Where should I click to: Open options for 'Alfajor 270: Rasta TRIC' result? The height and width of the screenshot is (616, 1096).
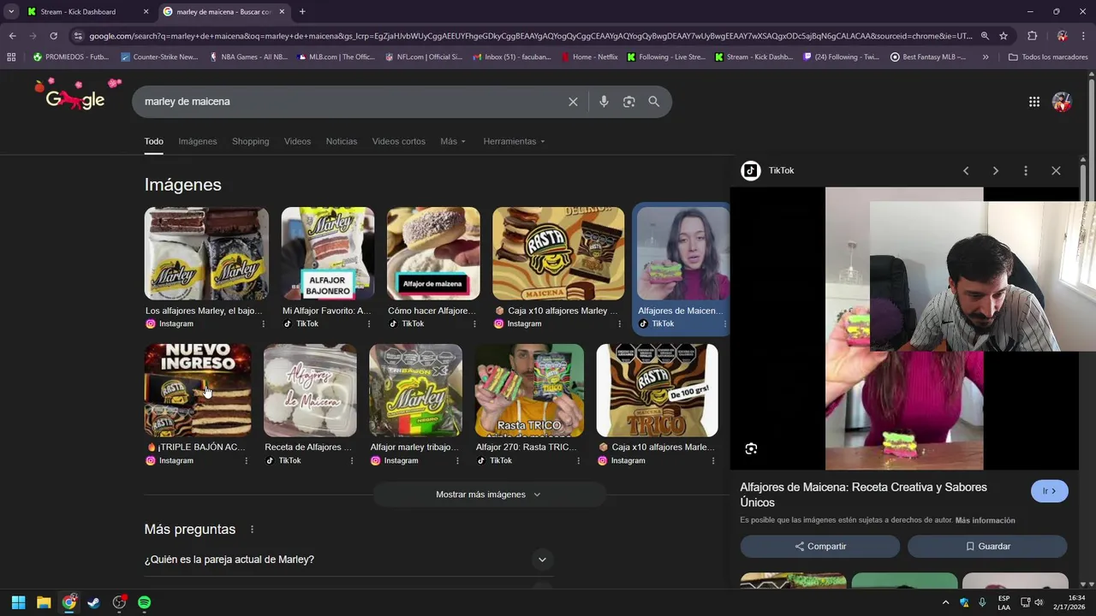tap(578, 461)
